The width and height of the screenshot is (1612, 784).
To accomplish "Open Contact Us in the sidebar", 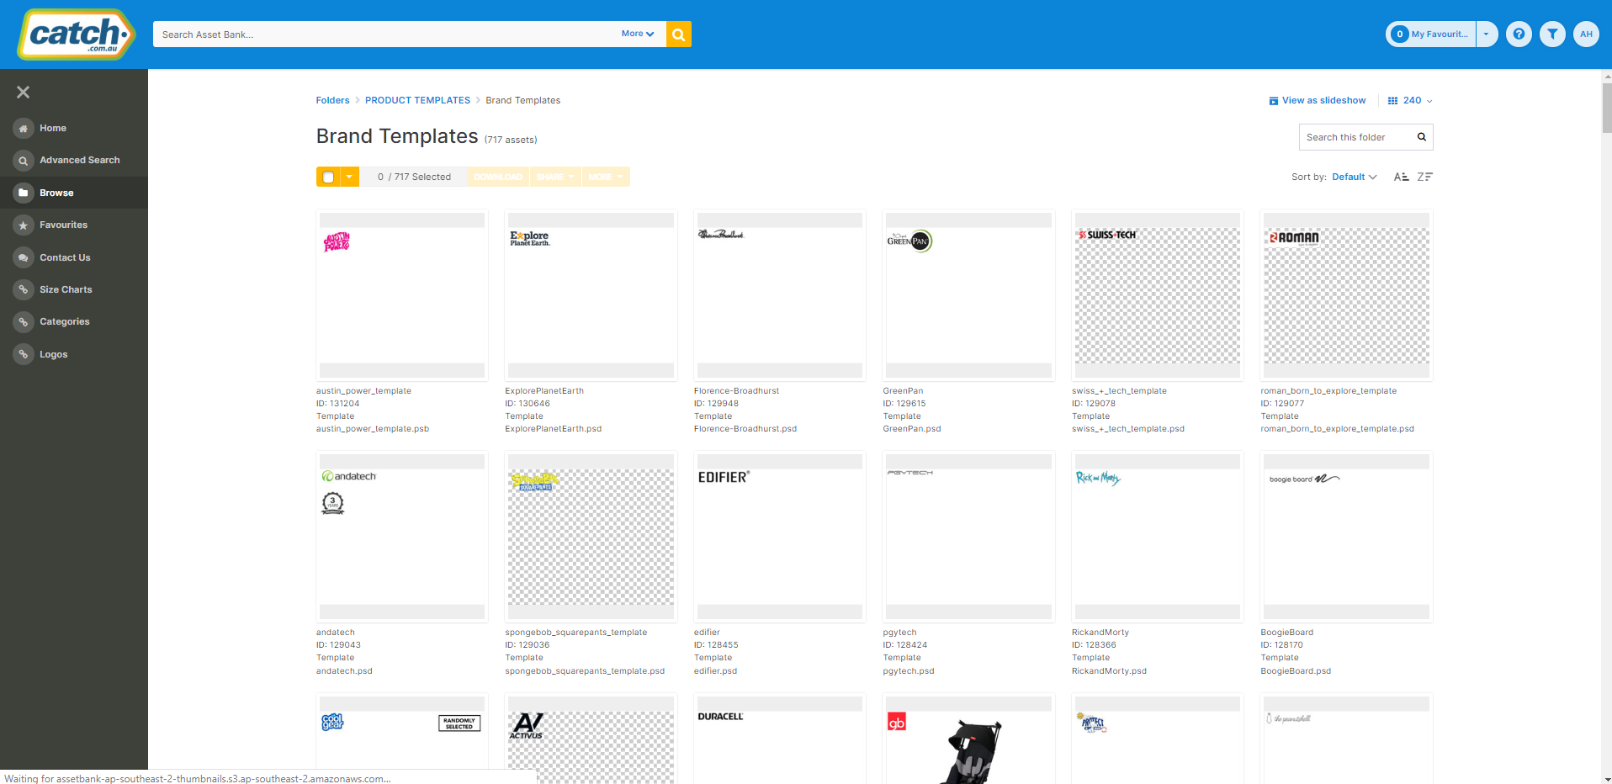I will pos(65,257).
